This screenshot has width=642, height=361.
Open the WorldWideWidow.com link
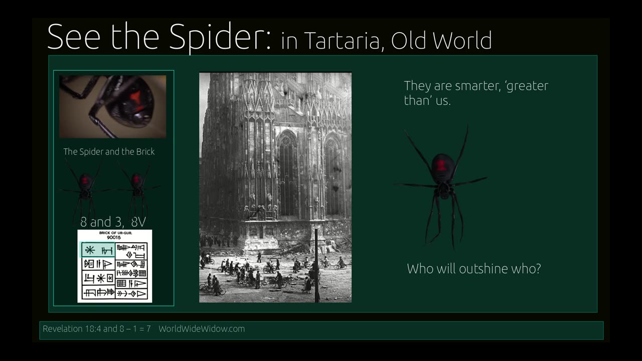coord(202,329)
